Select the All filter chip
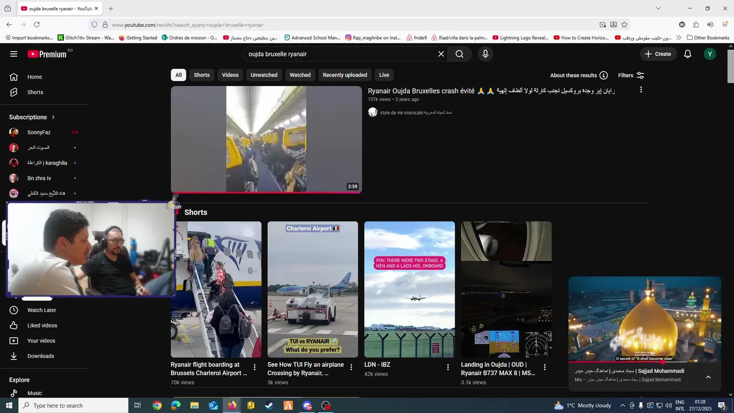The image size is (734, 413). 178,75
